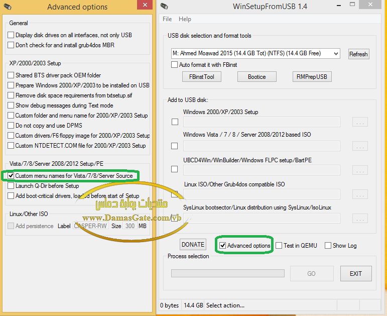The height and width of the screenshot is (316, 387).
Task: Enable Auto format it with FBinst
Action: pyautogui.click(x=174, y=65)
